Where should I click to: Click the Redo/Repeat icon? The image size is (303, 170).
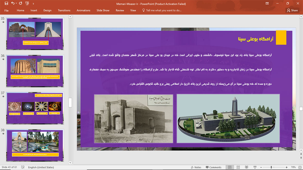click(x=21, y=4)
